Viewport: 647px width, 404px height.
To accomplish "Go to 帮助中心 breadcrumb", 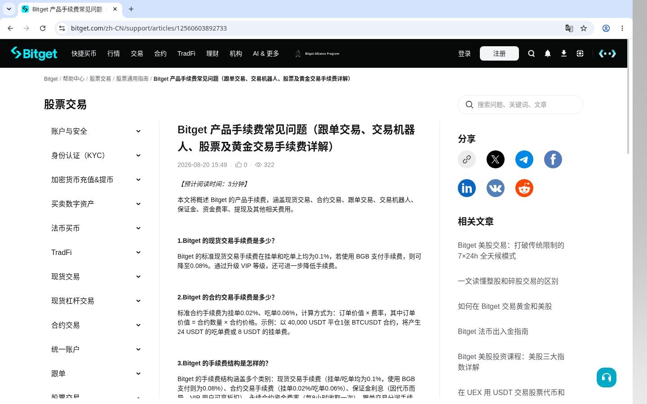I will pos(74,79).
